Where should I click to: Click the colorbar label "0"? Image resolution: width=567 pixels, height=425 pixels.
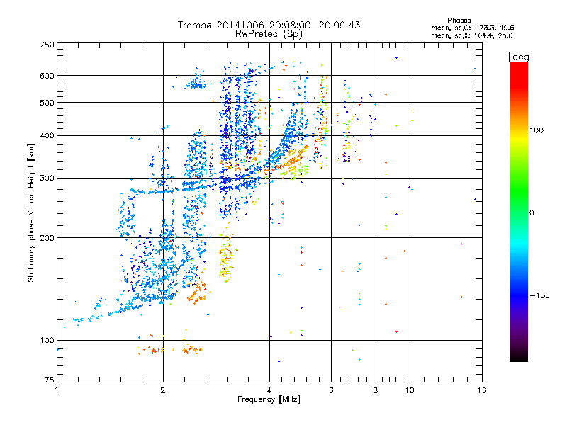coord(532,213)
